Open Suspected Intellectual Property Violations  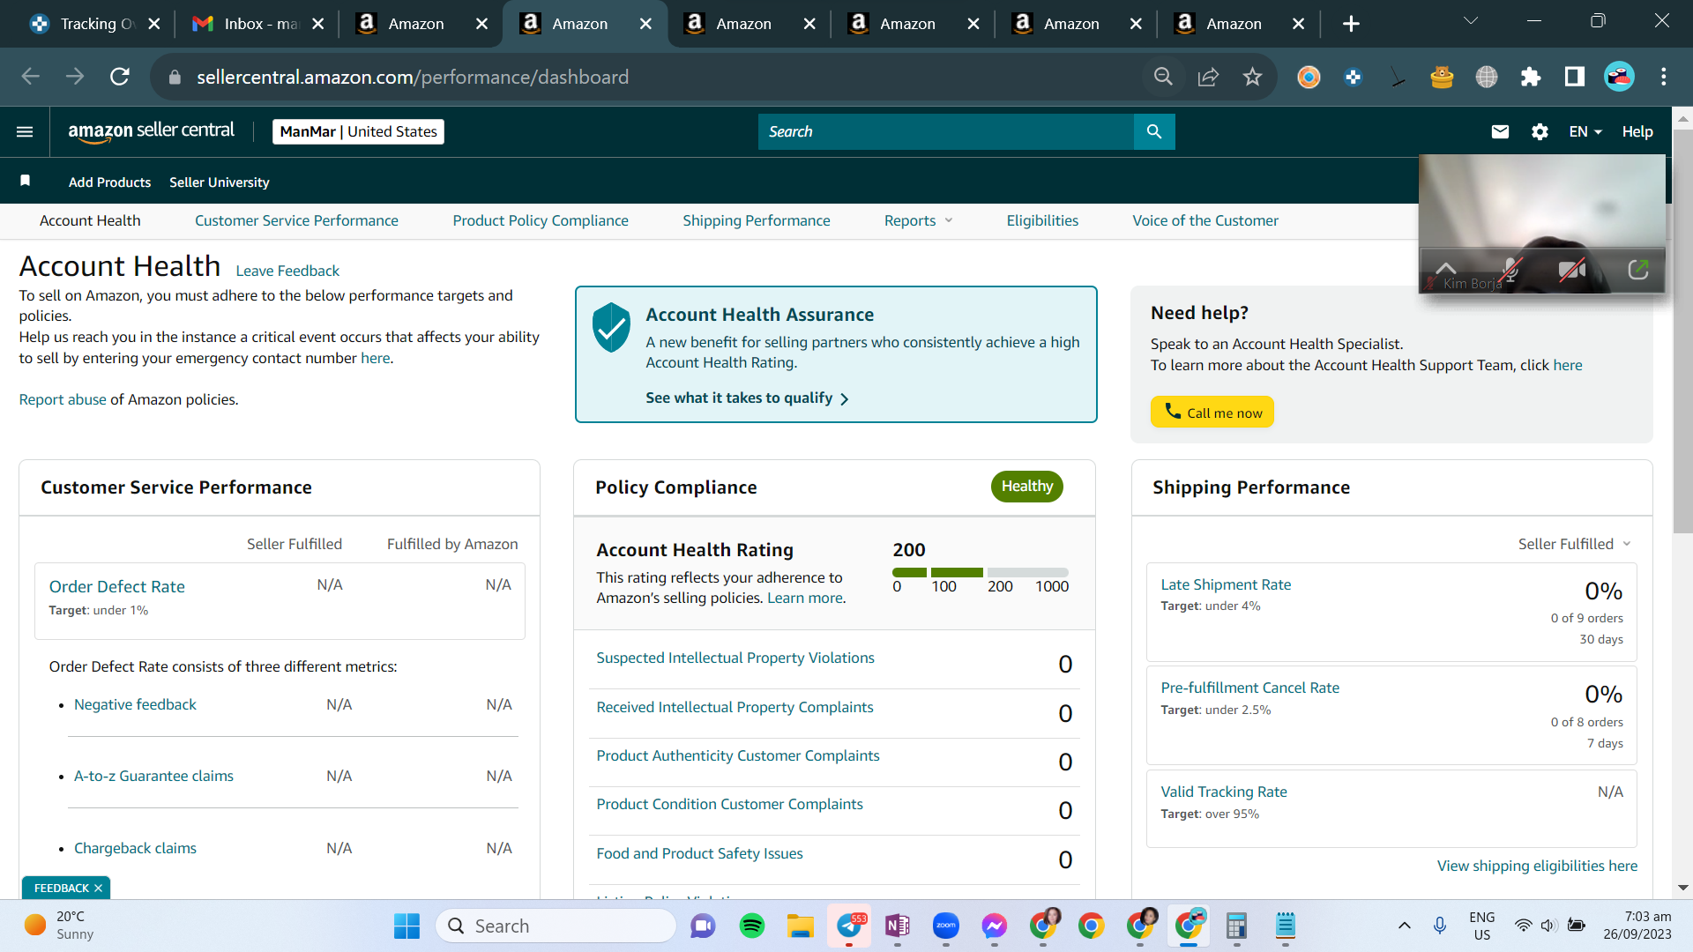(735, 658)
